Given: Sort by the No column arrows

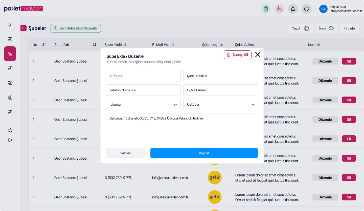Looking at the screenshot, I should click(44, 45).
